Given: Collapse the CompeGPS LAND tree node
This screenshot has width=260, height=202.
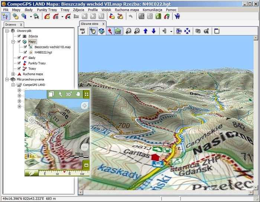Looking at the screenshot, I should (x=13, y=85).
